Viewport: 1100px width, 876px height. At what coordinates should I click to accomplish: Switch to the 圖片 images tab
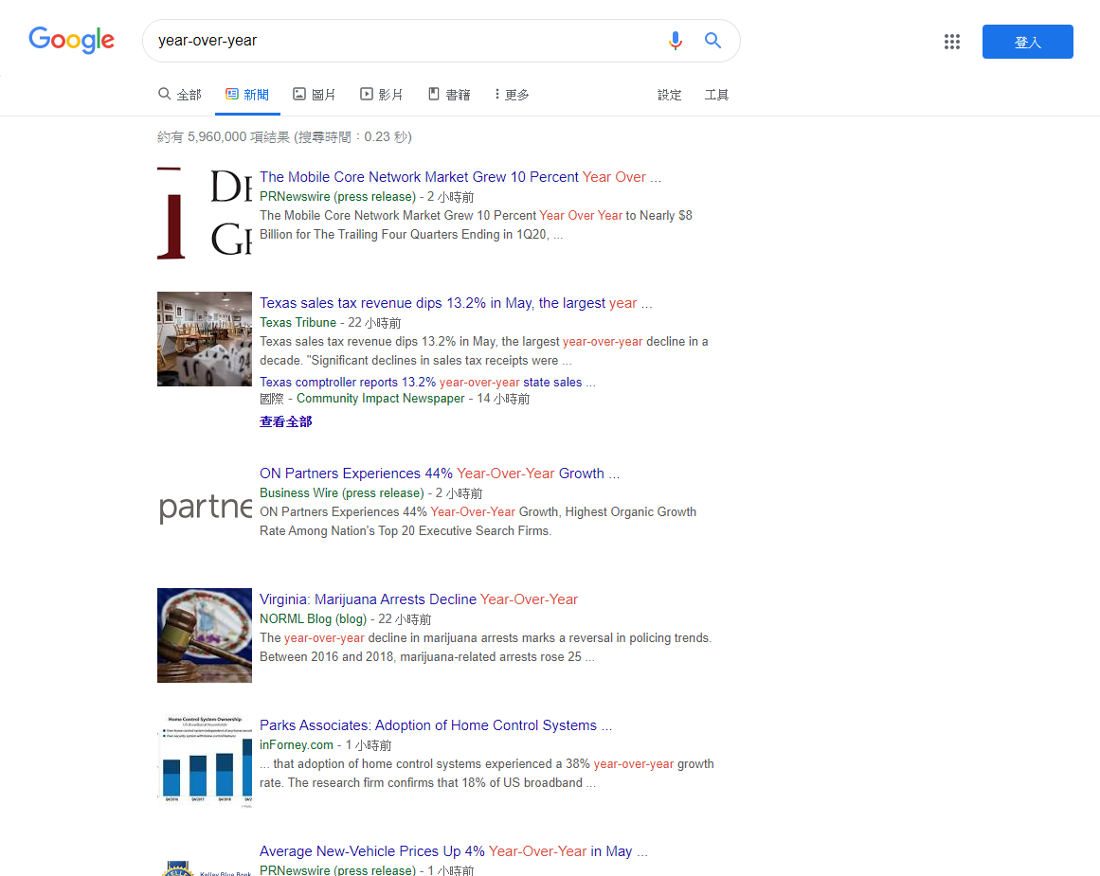coord(315,95)
